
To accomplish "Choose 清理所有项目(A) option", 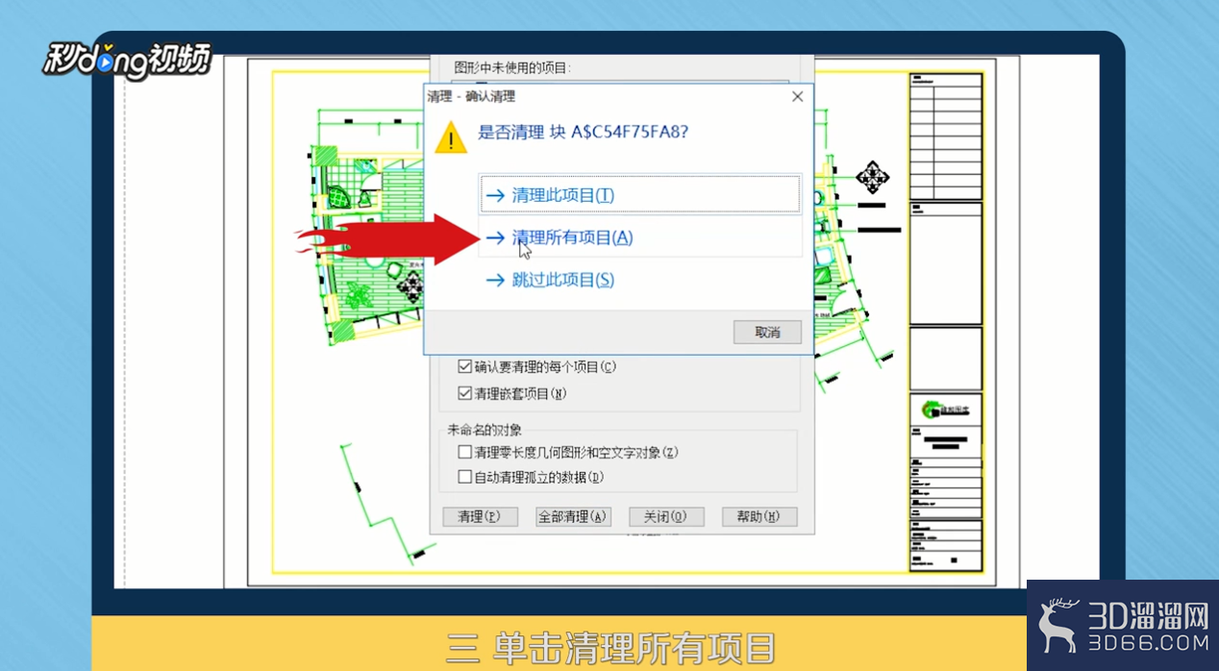I will tap(640, 237).
